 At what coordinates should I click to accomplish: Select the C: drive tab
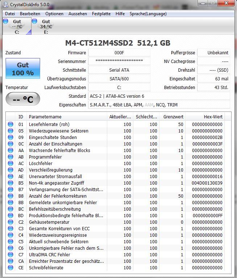[17, 26]
